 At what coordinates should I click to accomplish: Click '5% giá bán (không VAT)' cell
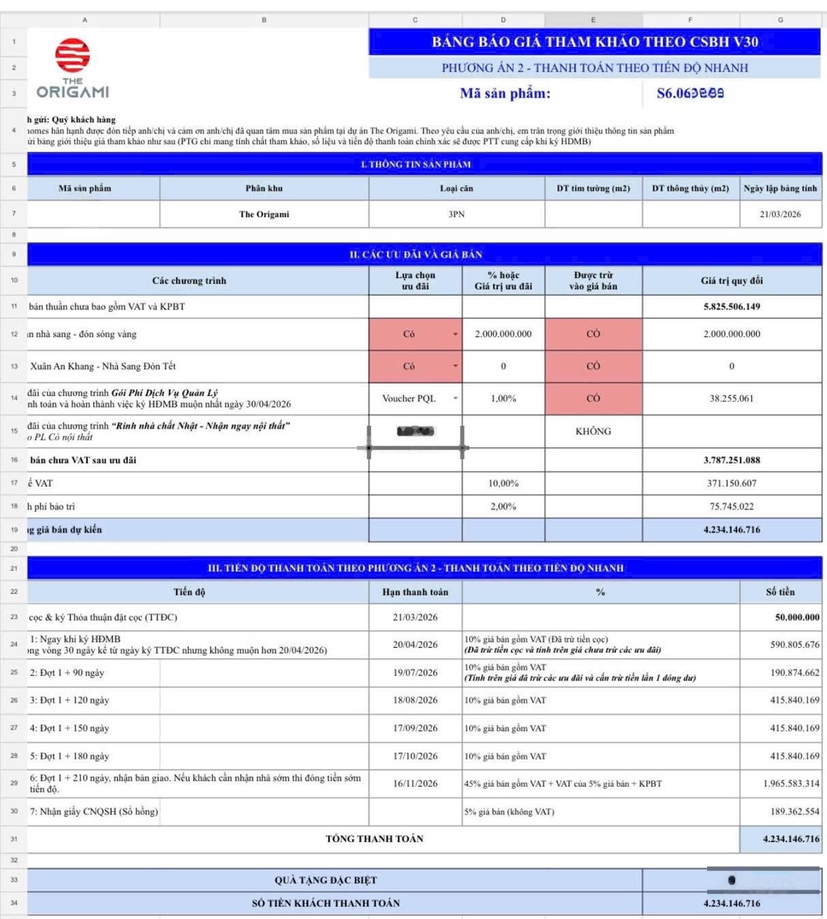601,811
